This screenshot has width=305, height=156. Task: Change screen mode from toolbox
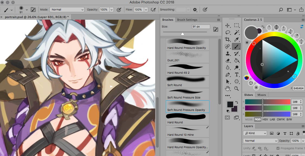(236, 117)
